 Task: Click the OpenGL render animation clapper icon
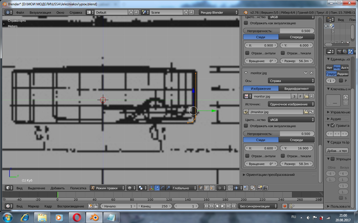click(x=265, y=188)
